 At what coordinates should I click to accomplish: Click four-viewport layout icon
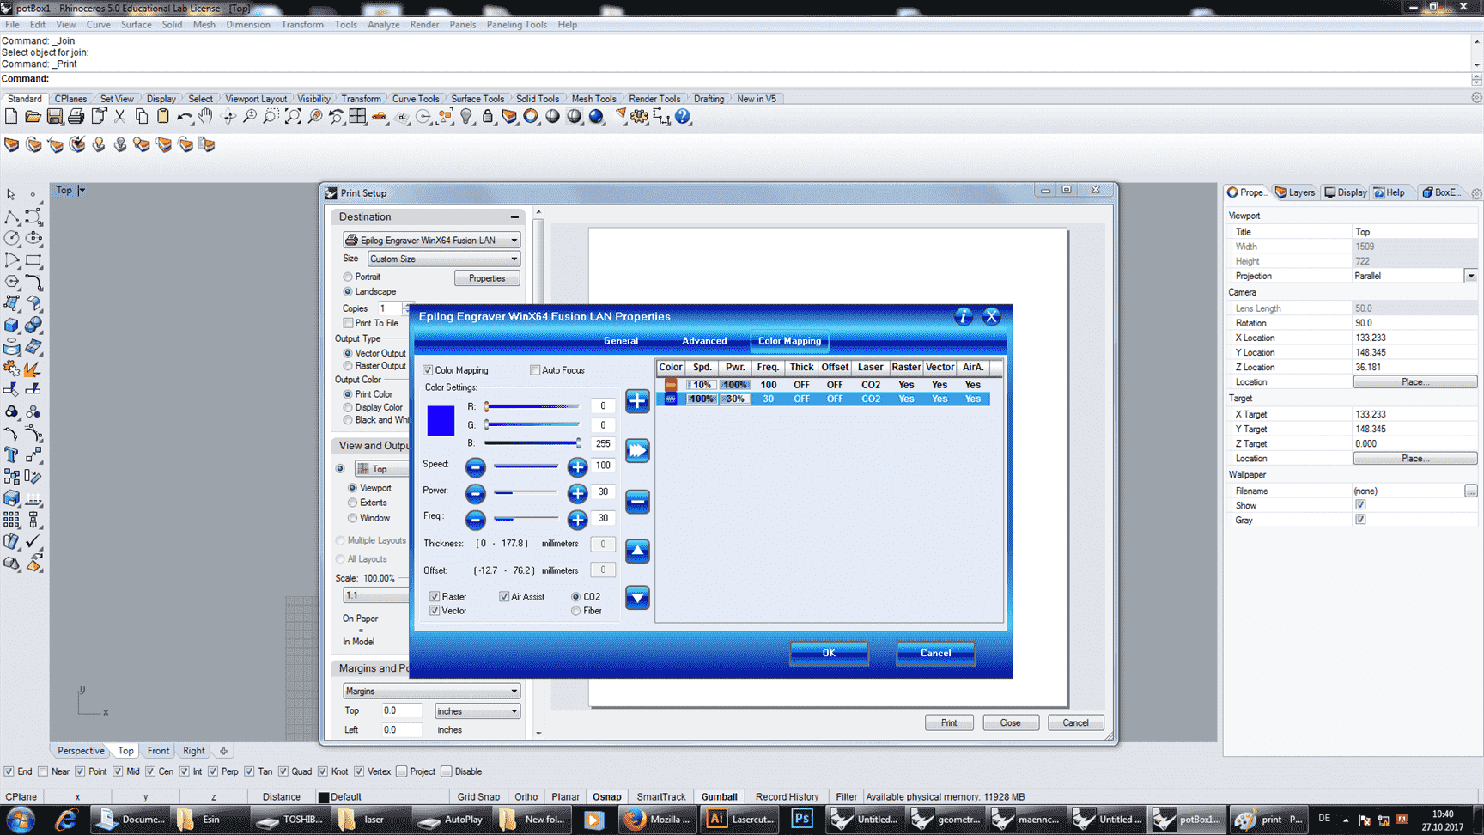358,117
